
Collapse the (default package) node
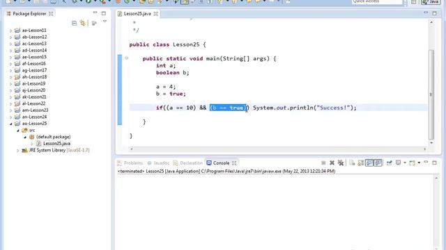[x=25, y=137]
